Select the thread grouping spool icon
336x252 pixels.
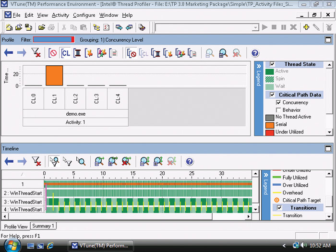click(77, 53)
